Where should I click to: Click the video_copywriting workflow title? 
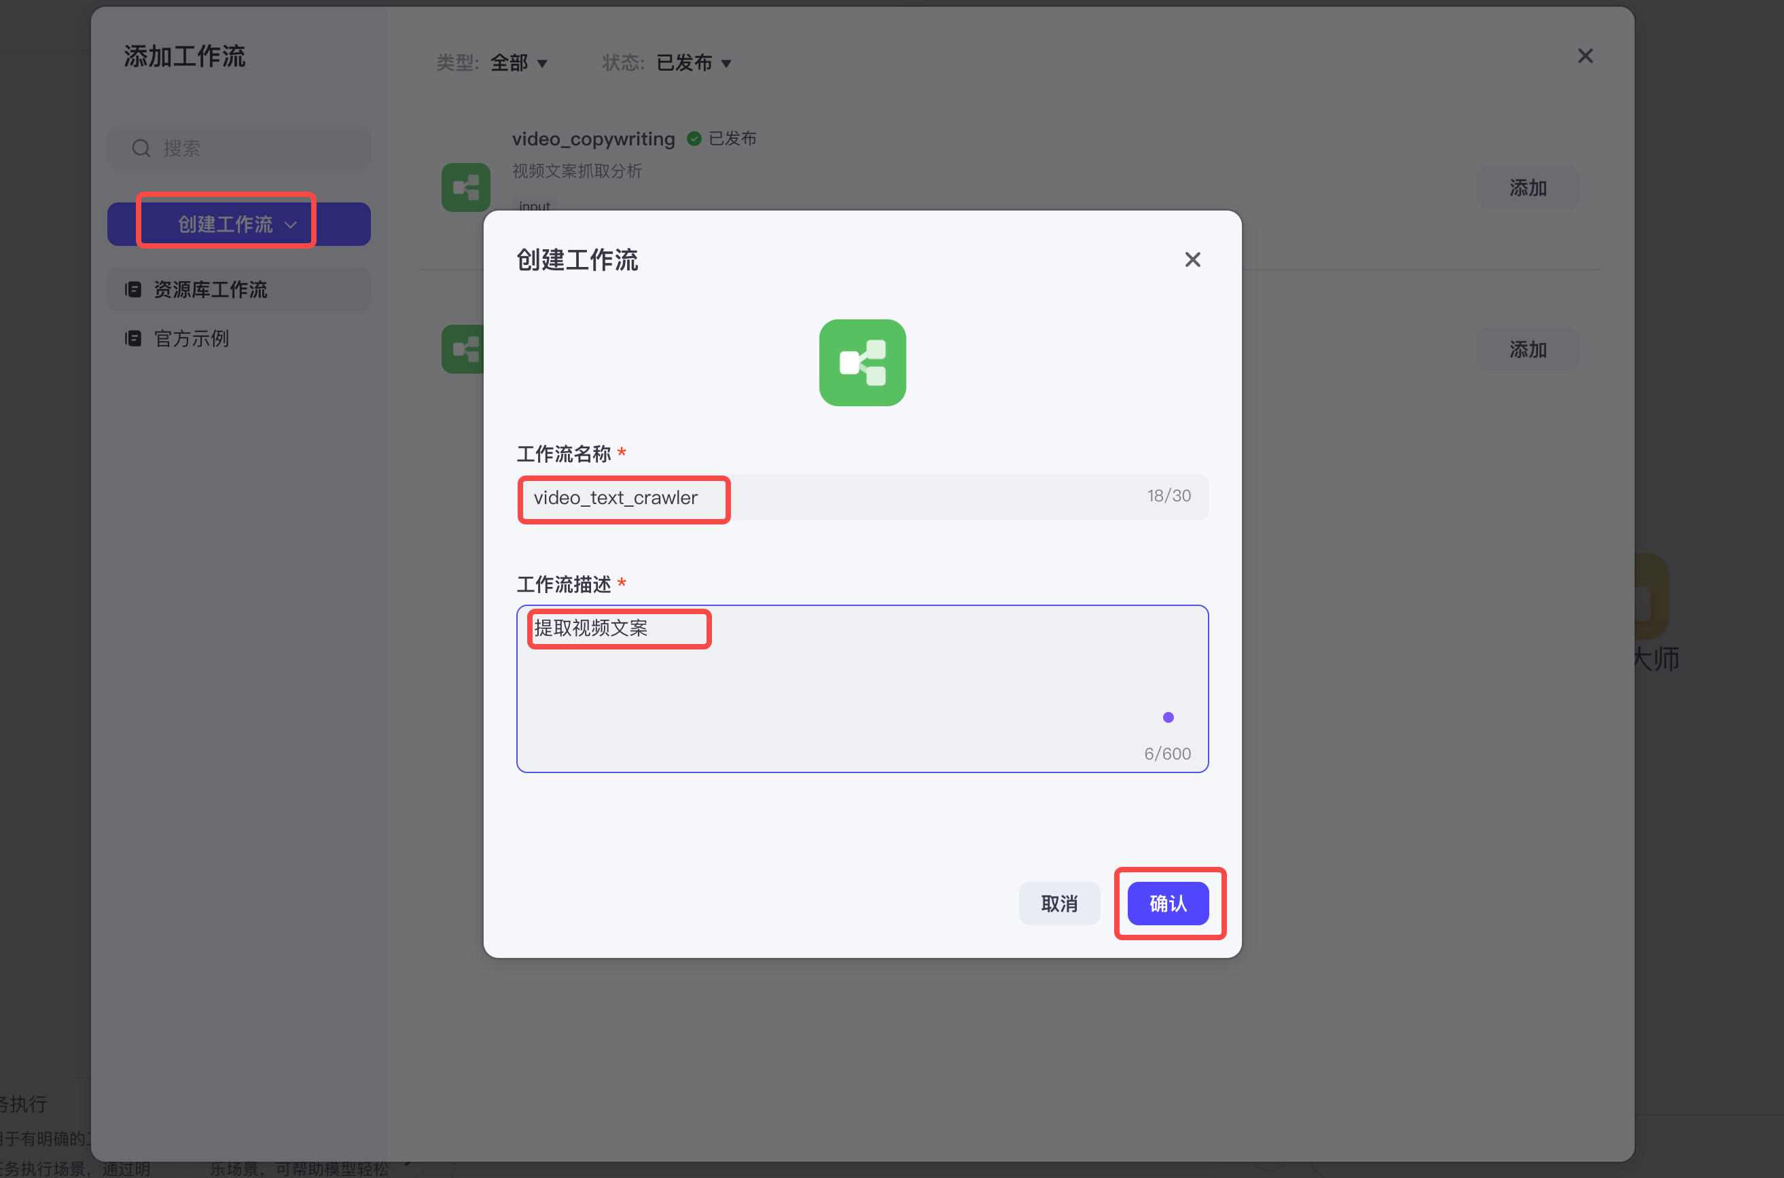coord(593,139)
